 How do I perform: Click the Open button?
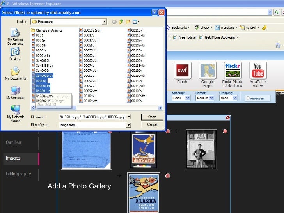pyautogui.click(x=152, y=117)
